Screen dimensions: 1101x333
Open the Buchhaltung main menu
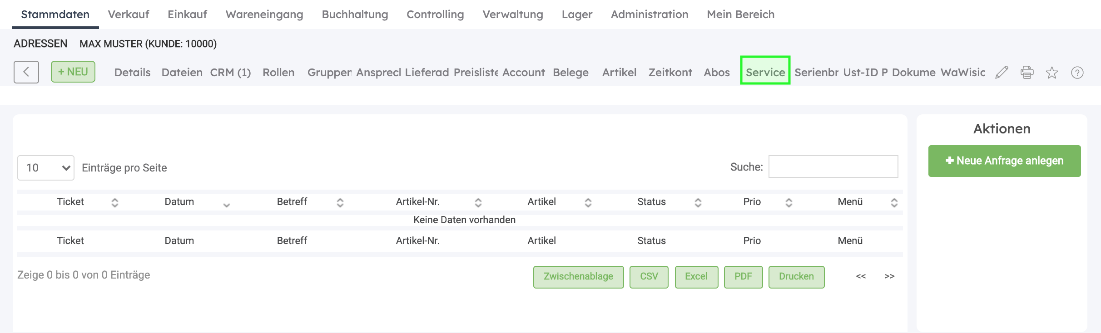click(x=355, y=15)
